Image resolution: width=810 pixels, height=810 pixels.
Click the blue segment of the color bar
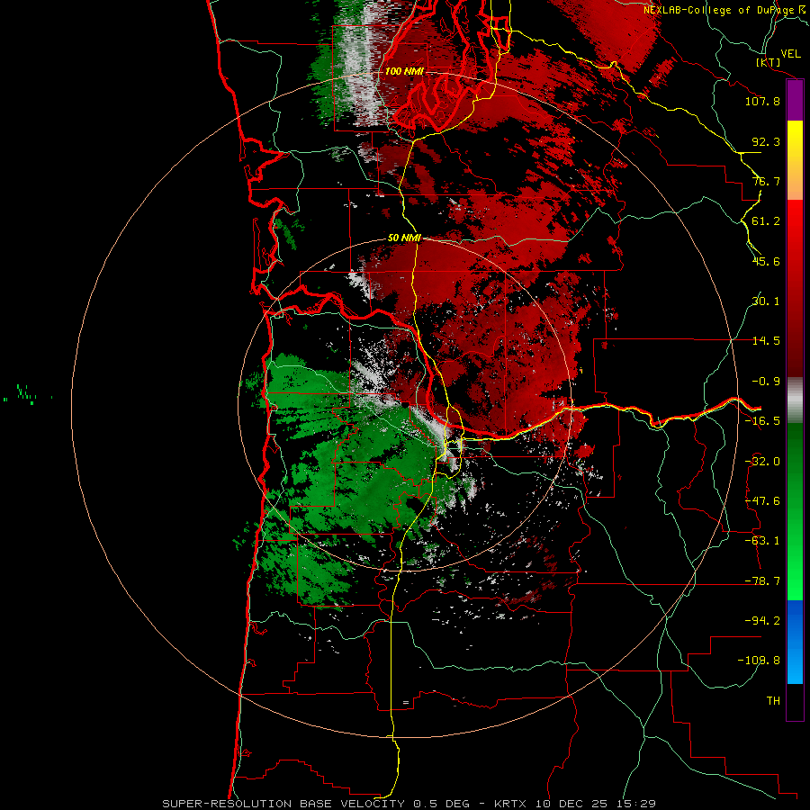[795, 642]
